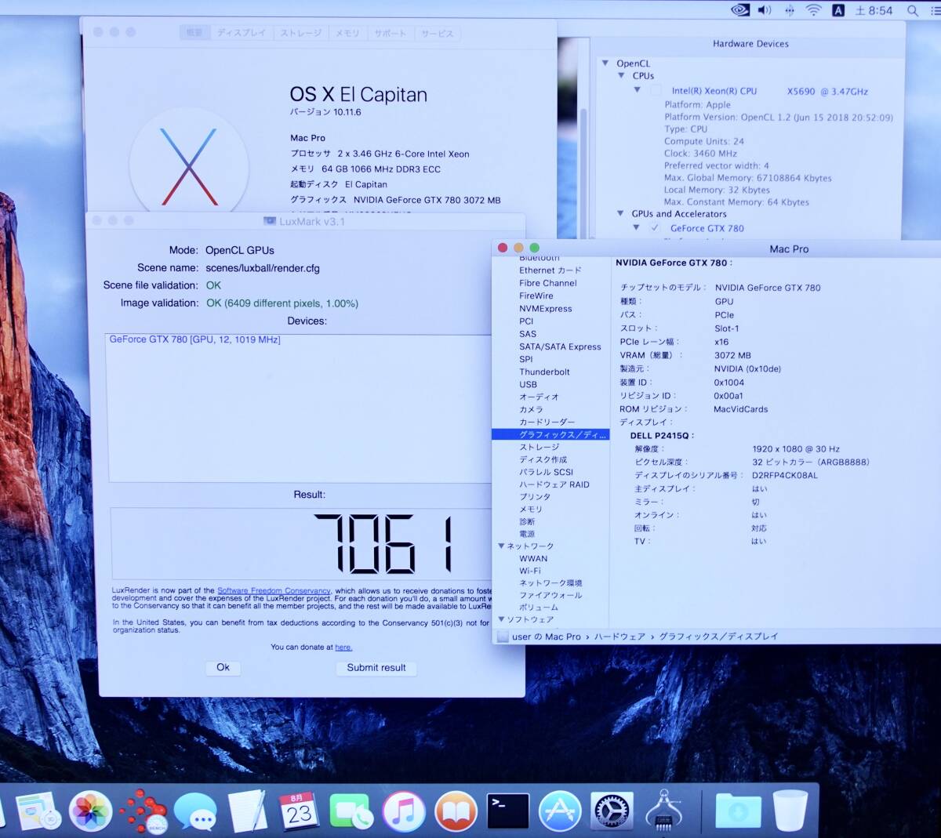The height and width of the screenshot is (838, 941).
Task: Select NVMExpress in sidebar
Action: pyautogui.click(x=545, y=309)
